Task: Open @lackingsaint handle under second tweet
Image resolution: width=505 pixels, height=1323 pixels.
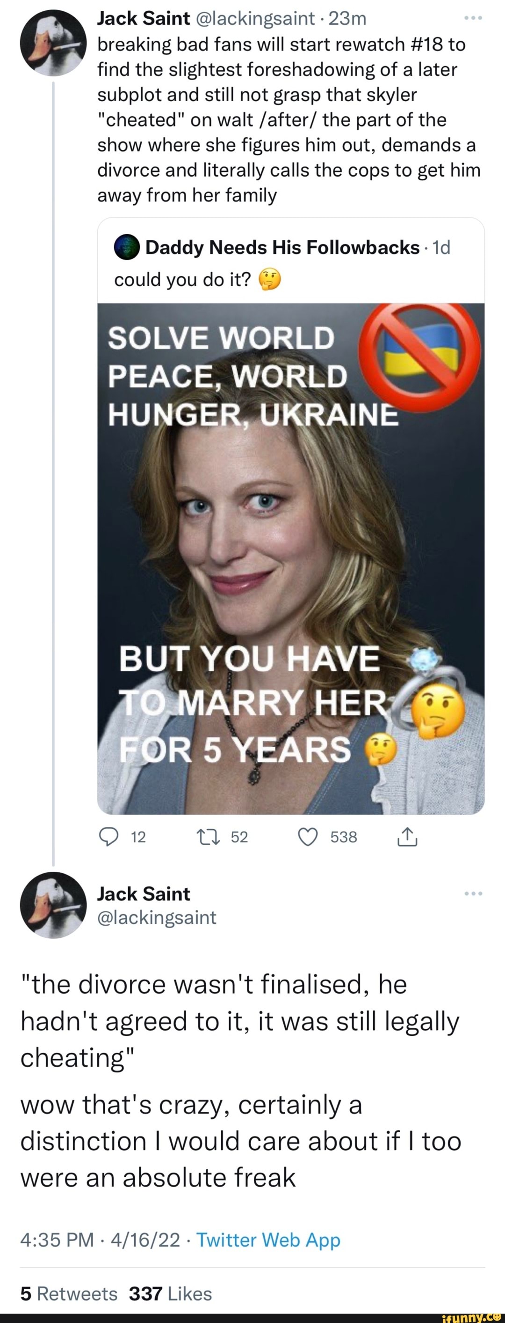Action: [x=157, y=917]
